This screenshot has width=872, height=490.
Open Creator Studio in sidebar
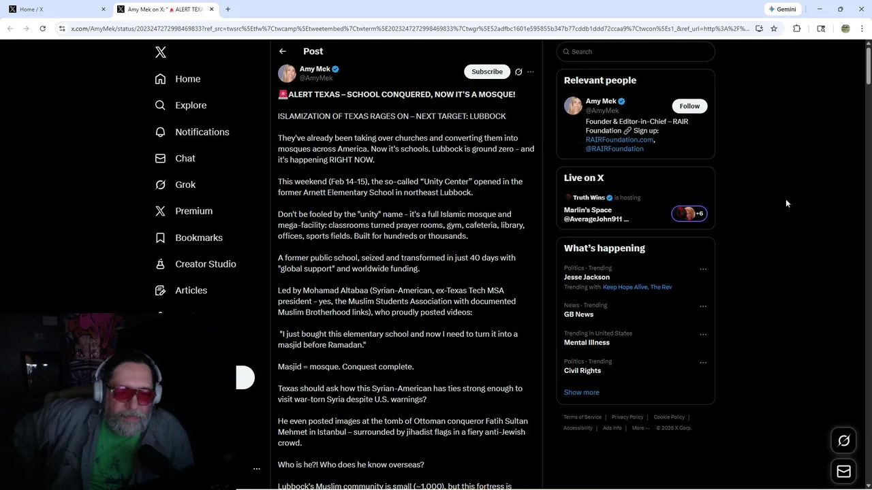(196, 264)
